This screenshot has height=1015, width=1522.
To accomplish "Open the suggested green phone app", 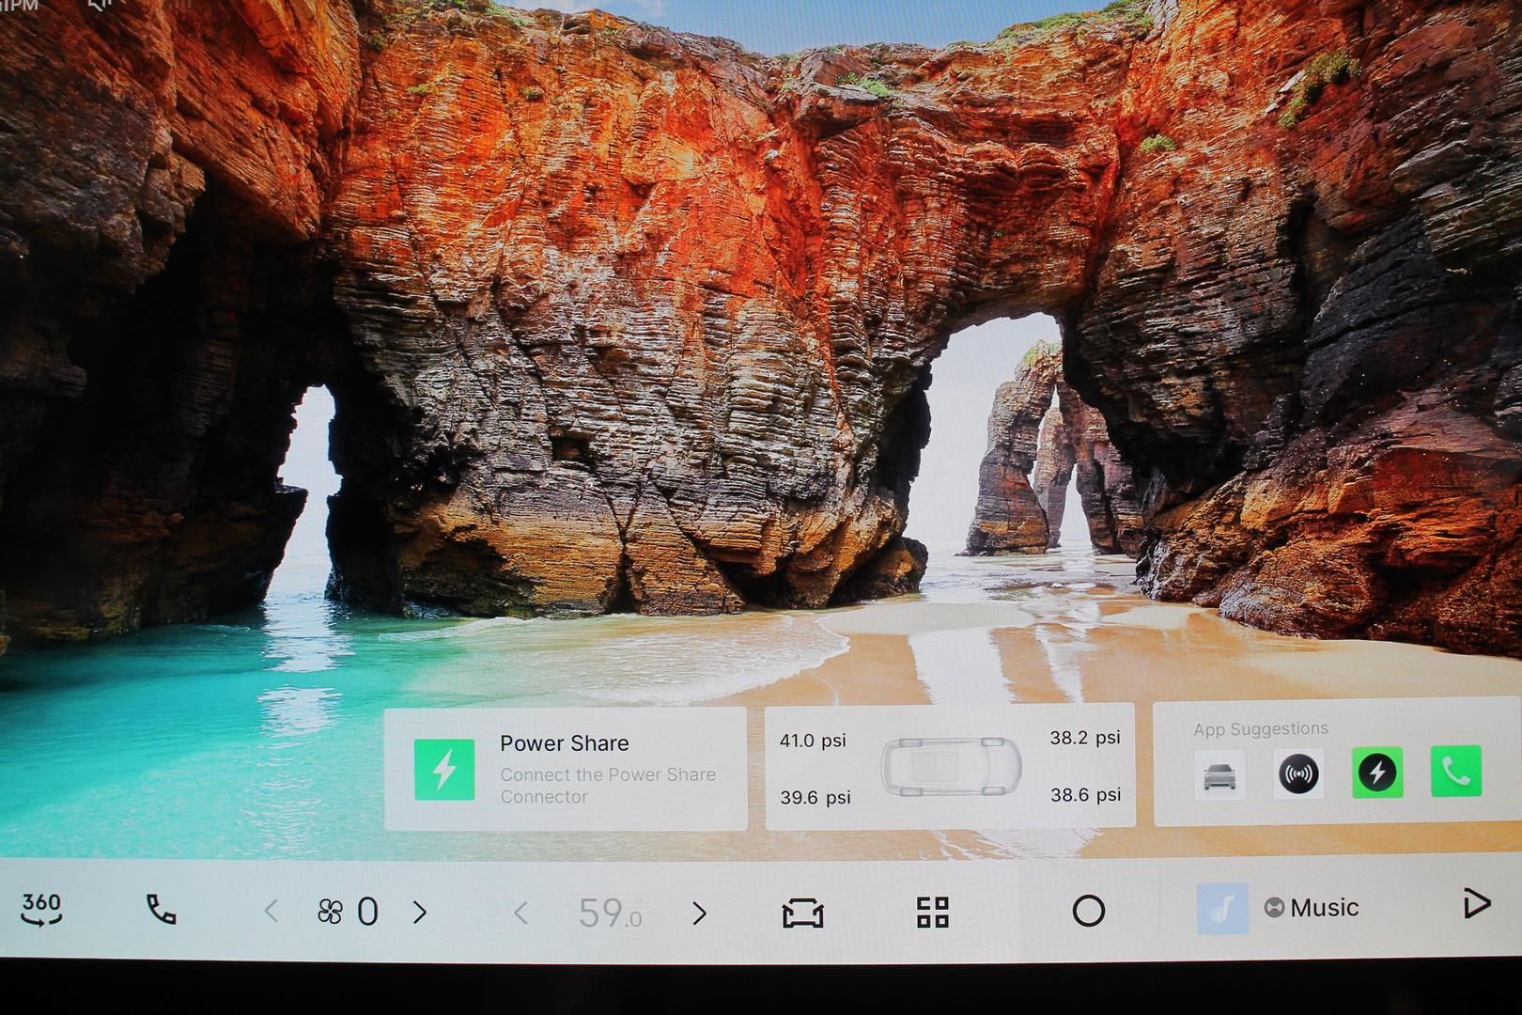I will 1456,772.
